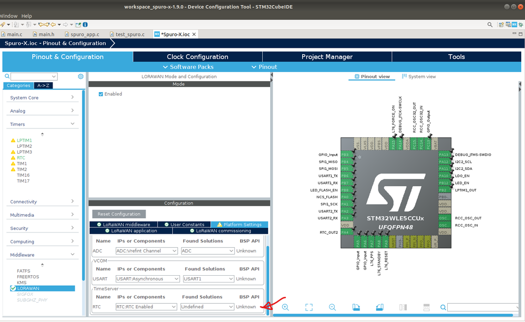
Task: Click pin PA13 on the chip
Action: click(444, 155)
